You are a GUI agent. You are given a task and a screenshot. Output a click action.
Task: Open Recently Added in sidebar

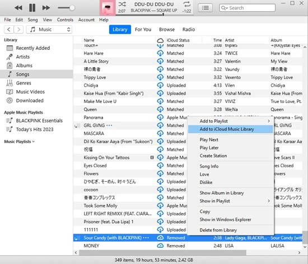point(36,48)
